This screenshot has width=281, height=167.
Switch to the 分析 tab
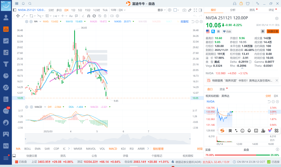click(x=233, y=10)
